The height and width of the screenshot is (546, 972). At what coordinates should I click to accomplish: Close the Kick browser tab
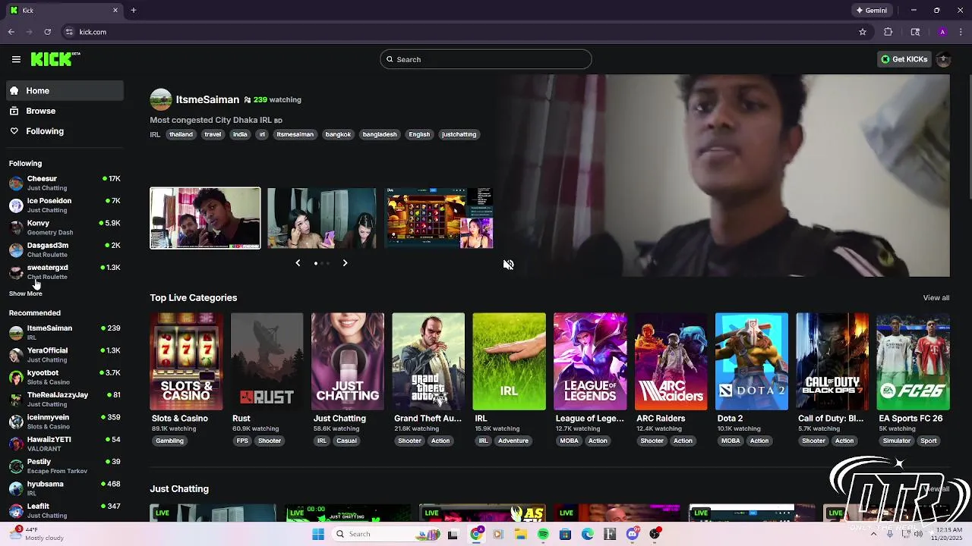coord(115,11)
